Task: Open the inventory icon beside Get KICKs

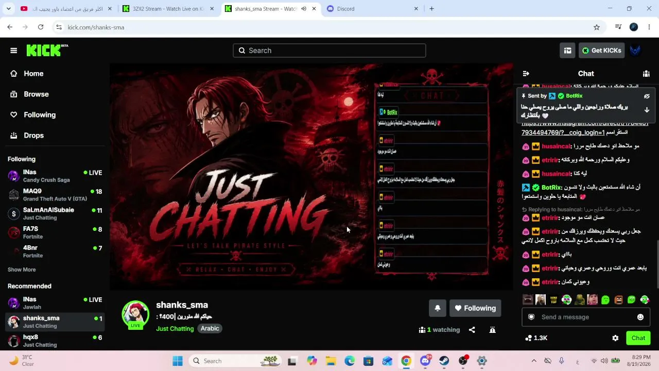Action: pos(567,50)
